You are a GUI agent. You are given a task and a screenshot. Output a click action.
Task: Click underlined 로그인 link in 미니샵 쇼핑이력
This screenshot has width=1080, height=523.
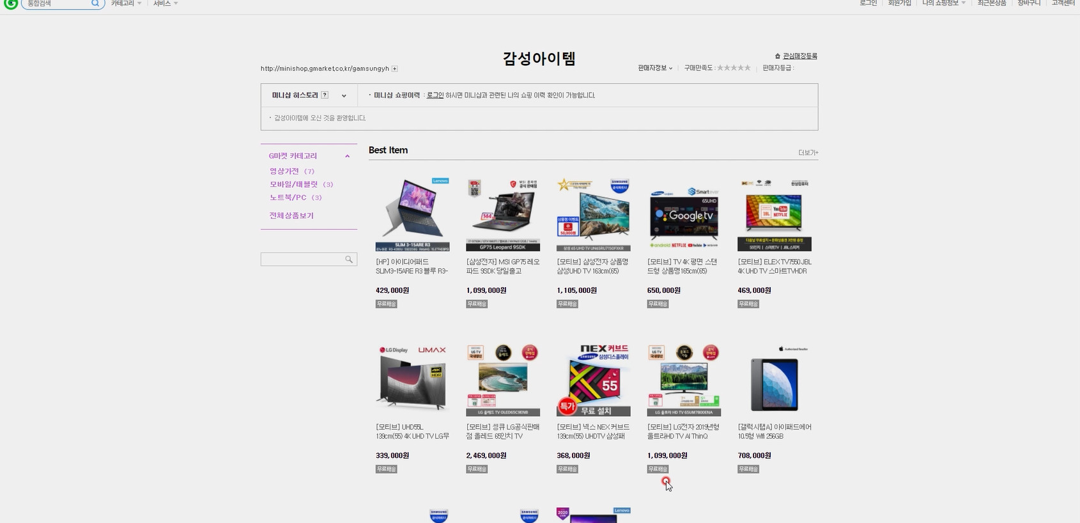tap(435, 95)
